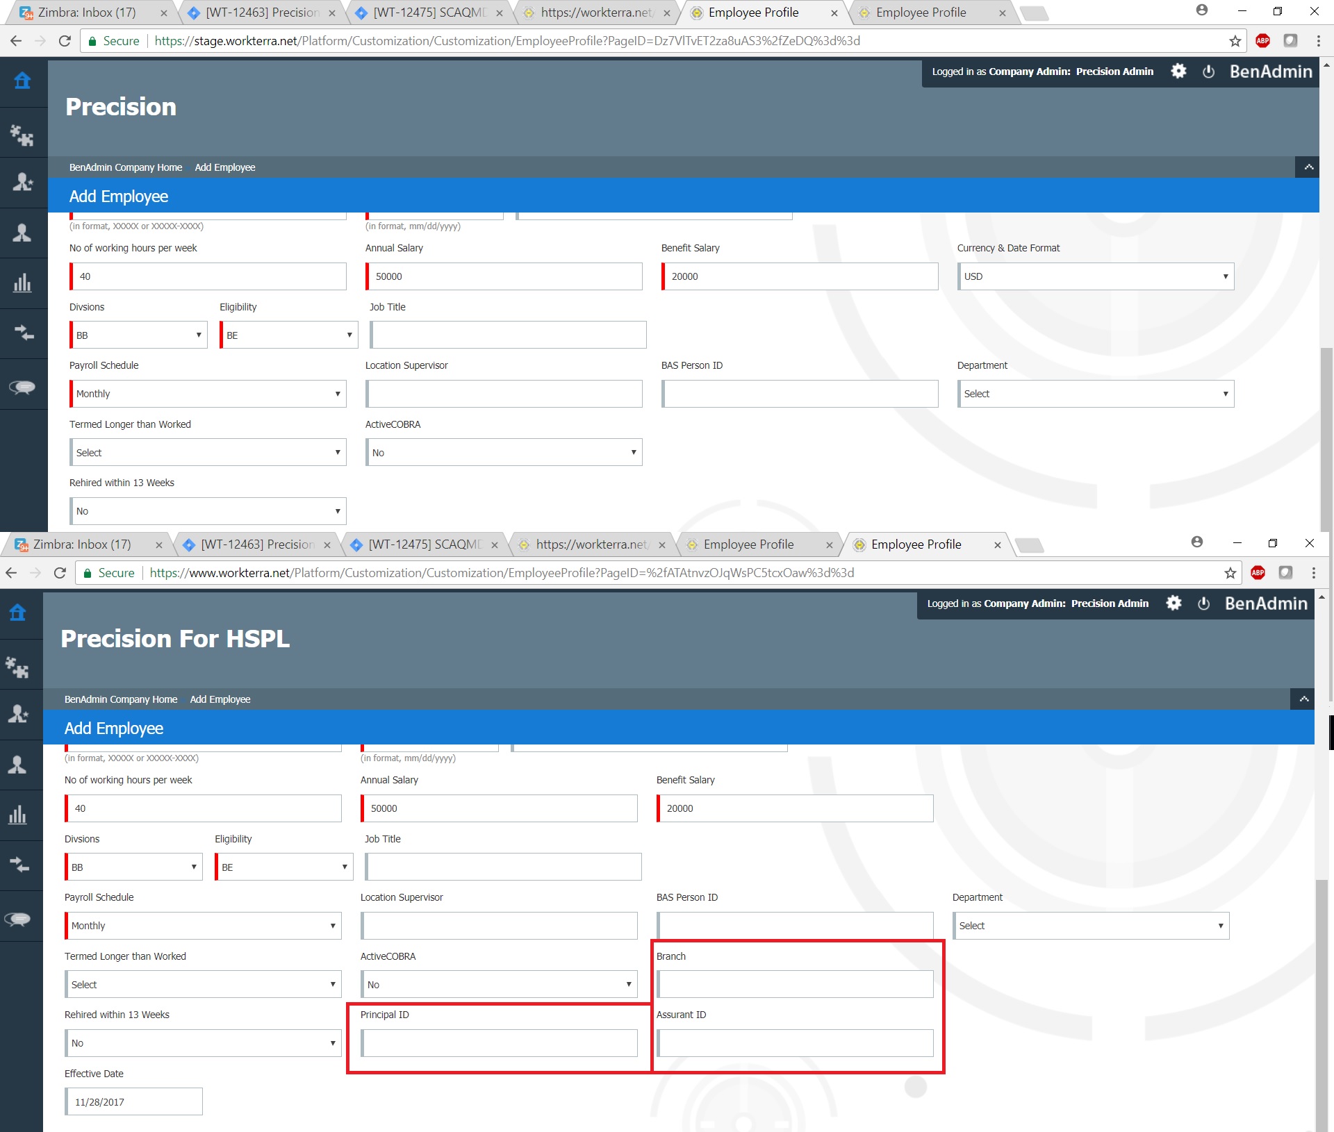This screenshot has height=1132, width=1334.
Task: Open Eligibility BE dropdown in top window
Action: [288, 335]
